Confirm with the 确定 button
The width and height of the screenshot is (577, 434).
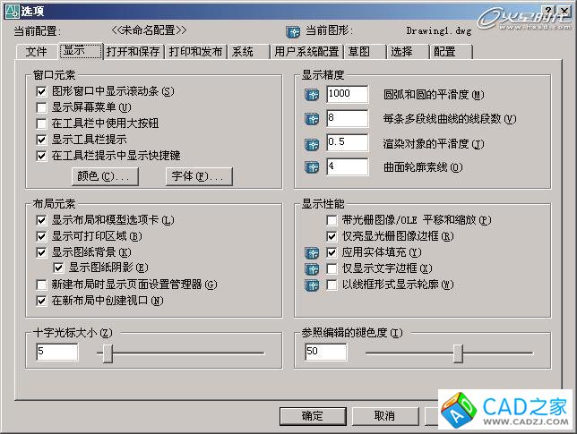click(313, 416)
